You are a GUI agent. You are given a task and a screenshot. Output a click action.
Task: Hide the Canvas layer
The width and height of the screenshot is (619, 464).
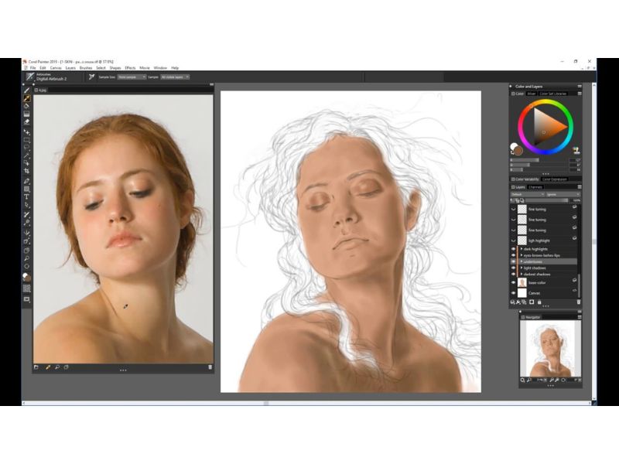point(512,292)
